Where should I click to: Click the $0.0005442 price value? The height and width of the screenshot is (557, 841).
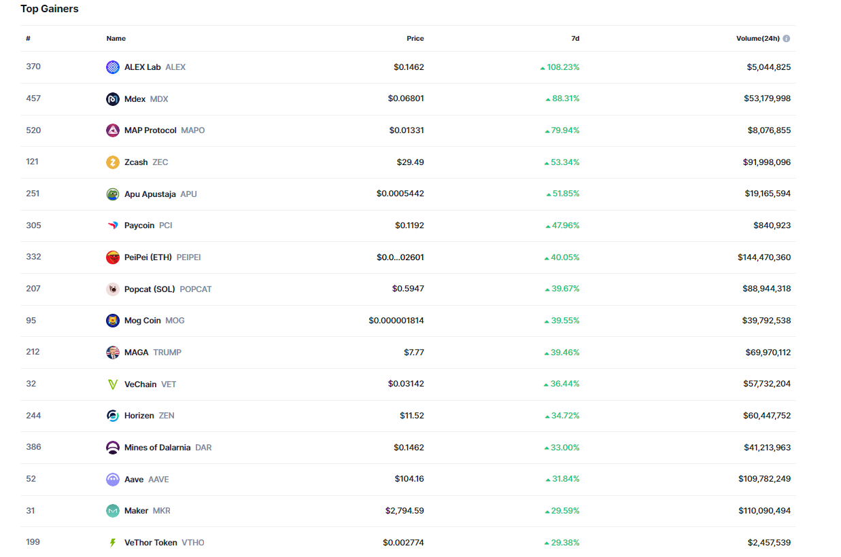(x=400, y=194)
